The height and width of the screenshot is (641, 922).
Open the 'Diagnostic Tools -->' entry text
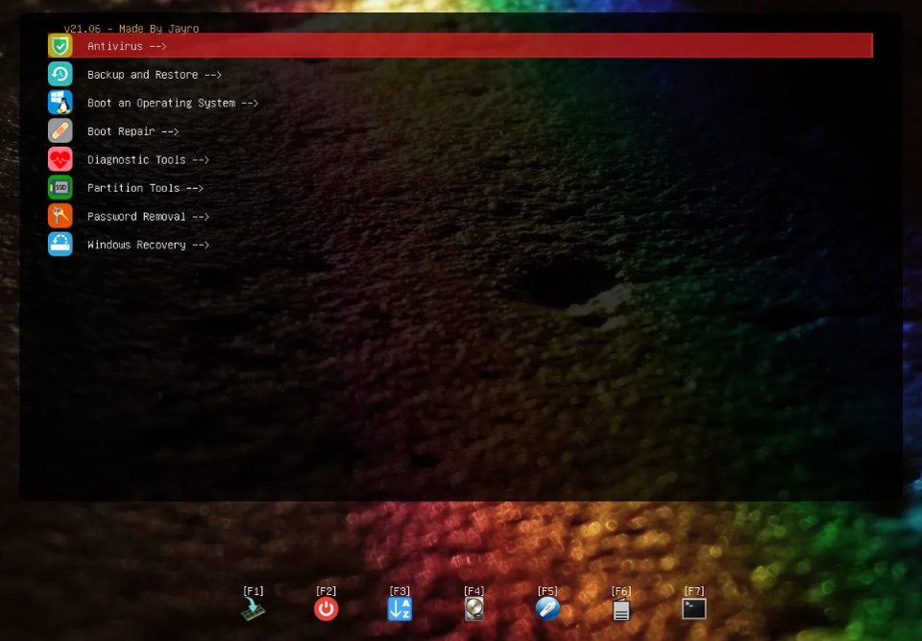click(148, 160)
